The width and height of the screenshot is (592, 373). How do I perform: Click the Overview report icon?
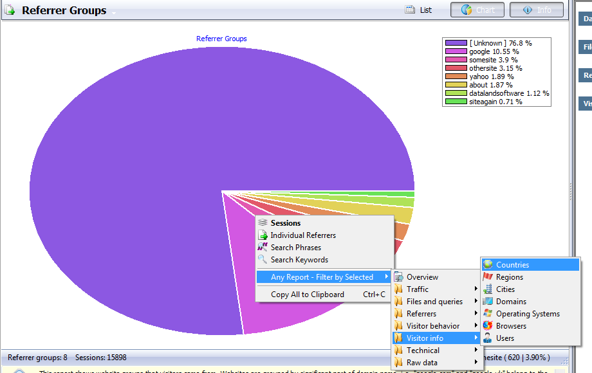click(398, 277)
